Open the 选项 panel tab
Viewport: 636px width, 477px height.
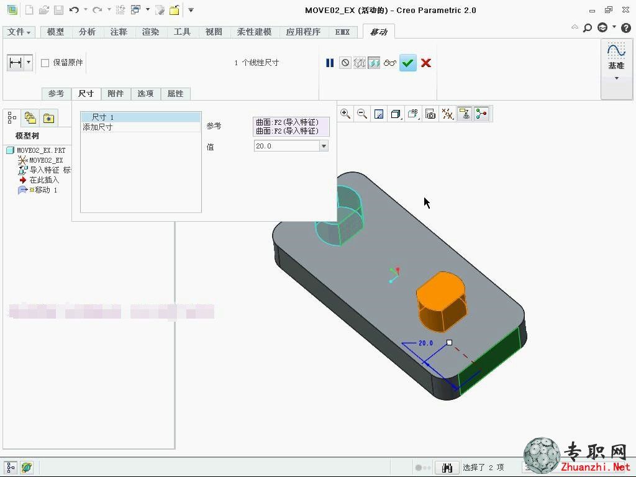tap(145, 94)
